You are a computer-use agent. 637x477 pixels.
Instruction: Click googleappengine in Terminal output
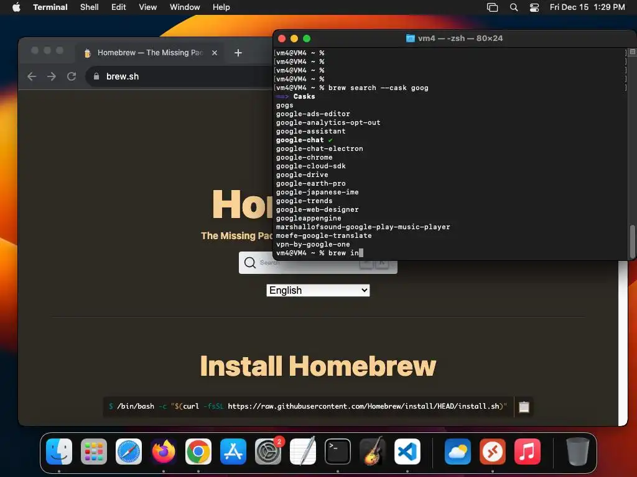[309, 218]
